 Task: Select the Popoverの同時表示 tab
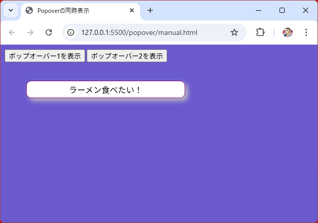coord(77,10)
